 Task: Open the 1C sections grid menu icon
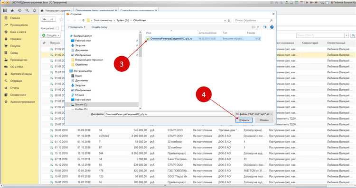click(5, 10)
